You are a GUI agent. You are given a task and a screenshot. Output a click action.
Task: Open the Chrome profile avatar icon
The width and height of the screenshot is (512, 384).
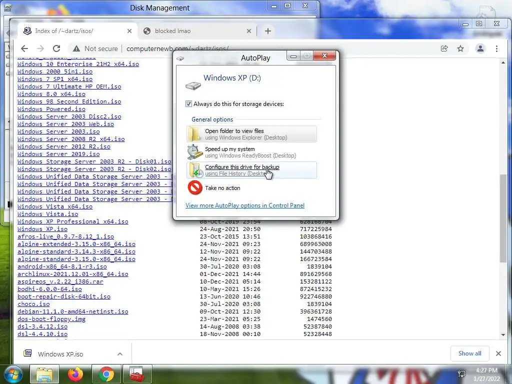pos(480,48)
